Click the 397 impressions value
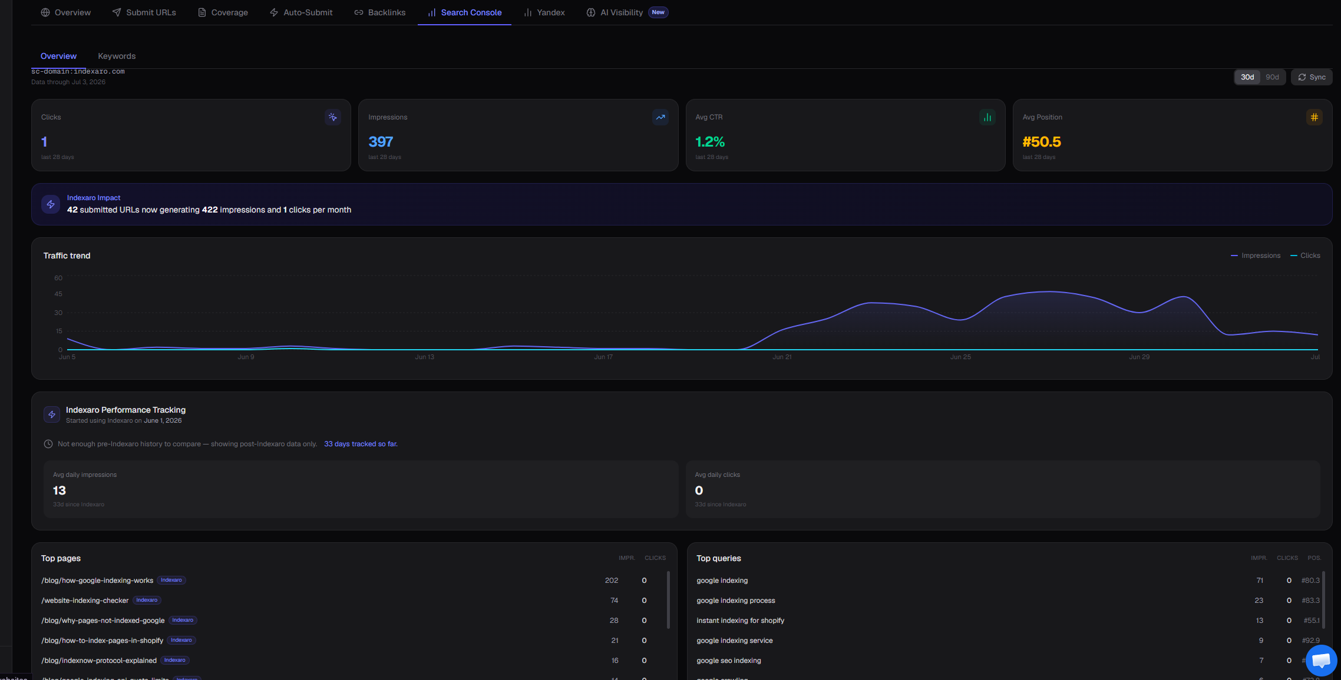 pyautogui.click(x=381, y=142)
